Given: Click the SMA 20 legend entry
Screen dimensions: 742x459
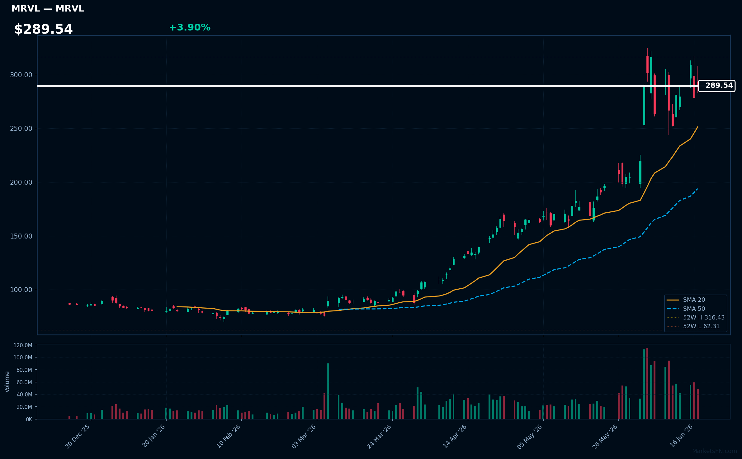Looking at the screenshot, I should click(686, 300).
